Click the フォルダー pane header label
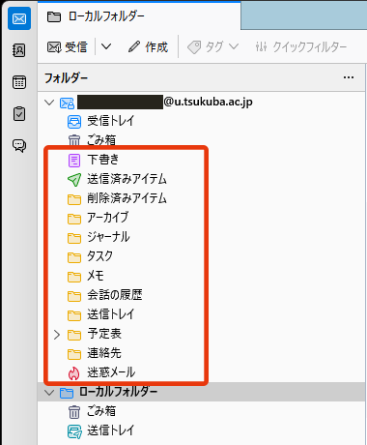The height and width of the screenshot is (445, 367). (66, 78)
